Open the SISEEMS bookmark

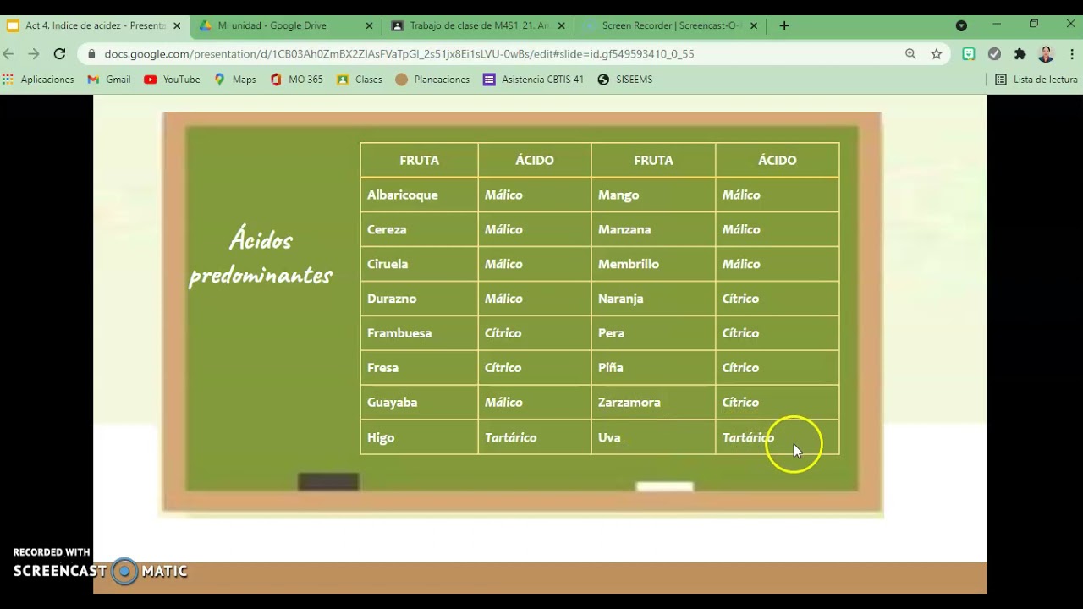pyautogui.click(x=625, y=80)
